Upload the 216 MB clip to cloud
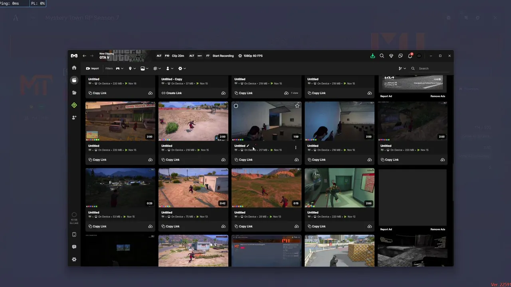This screenshot has width=511, height=287. [x=369, y=160]
